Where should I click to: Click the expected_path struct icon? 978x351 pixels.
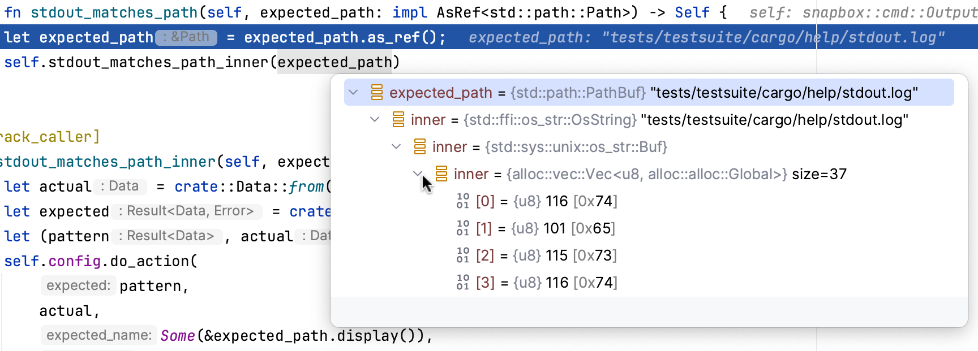point(377,92)
